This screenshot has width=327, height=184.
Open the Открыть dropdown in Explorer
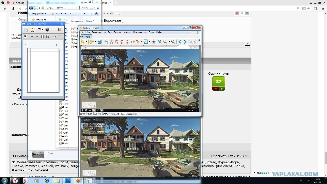tap(59, 14)
